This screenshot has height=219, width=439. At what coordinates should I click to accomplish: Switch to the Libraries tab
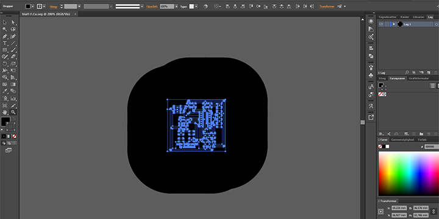pos(418,17)
